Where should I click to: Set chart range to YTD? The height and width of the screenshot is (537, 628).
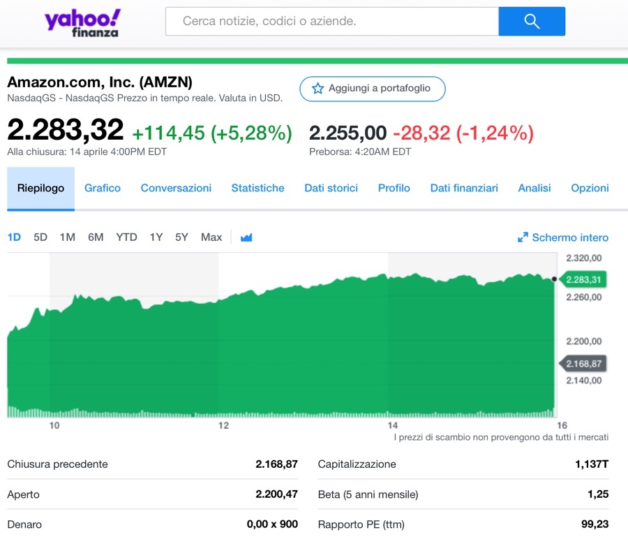(x=126, y=237)
